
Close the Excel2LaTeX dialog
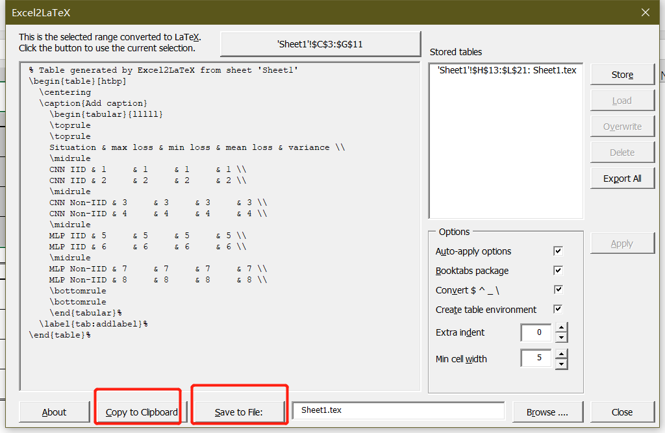coord(621,412)
